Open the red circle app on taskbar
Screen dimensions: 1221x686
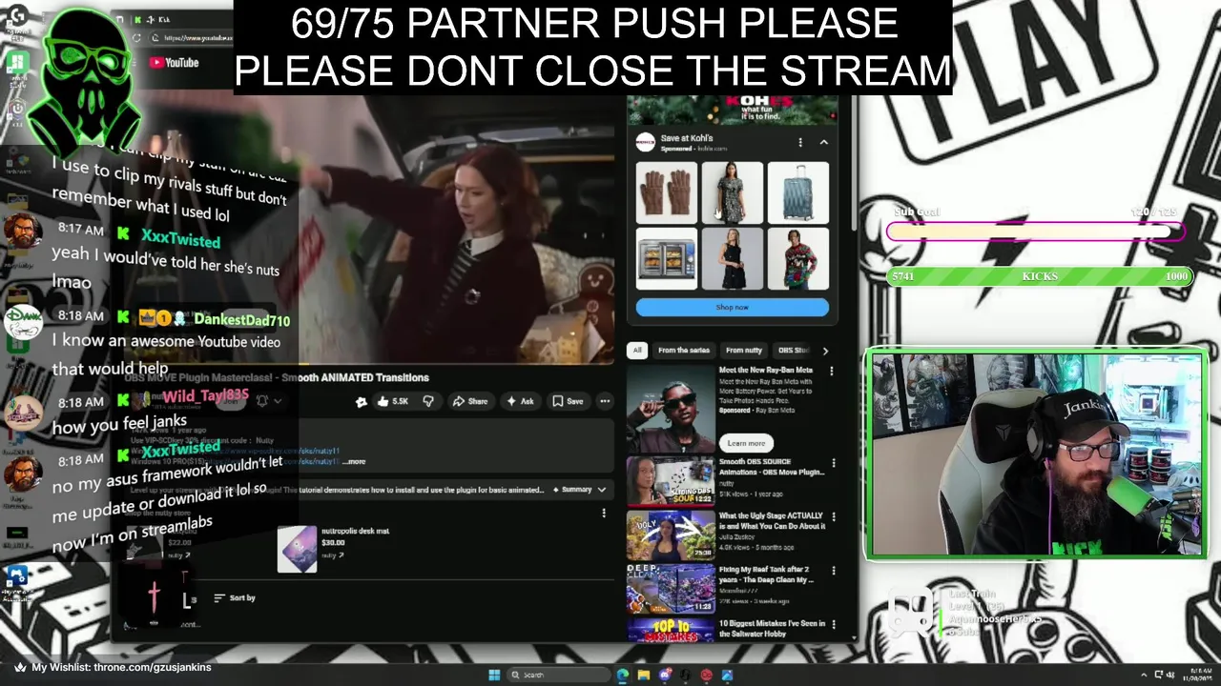pos(706,675)
